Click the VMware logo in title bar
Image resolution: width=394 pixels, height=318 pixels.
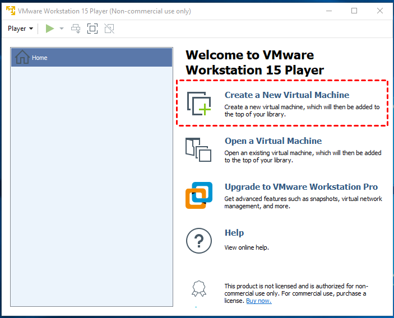(x=10, y=11)
